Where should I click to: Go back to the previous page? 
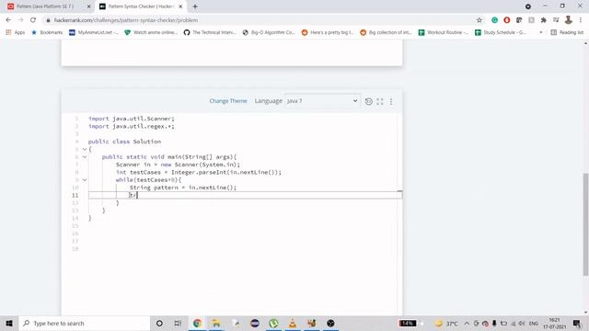(x=8, y=20)
